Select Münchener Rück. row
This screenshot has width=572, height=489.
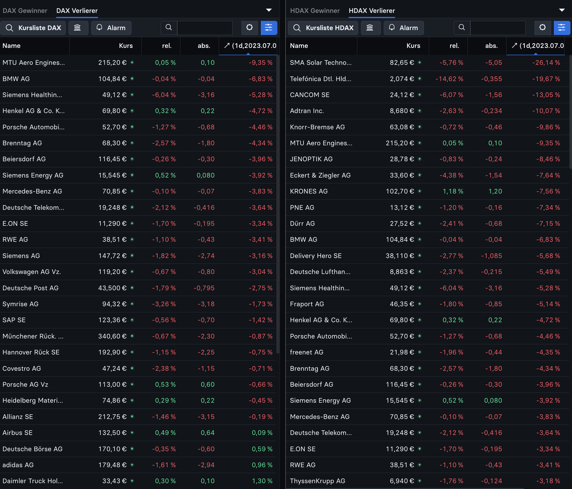pyautogui.click(x=138, y=336)
